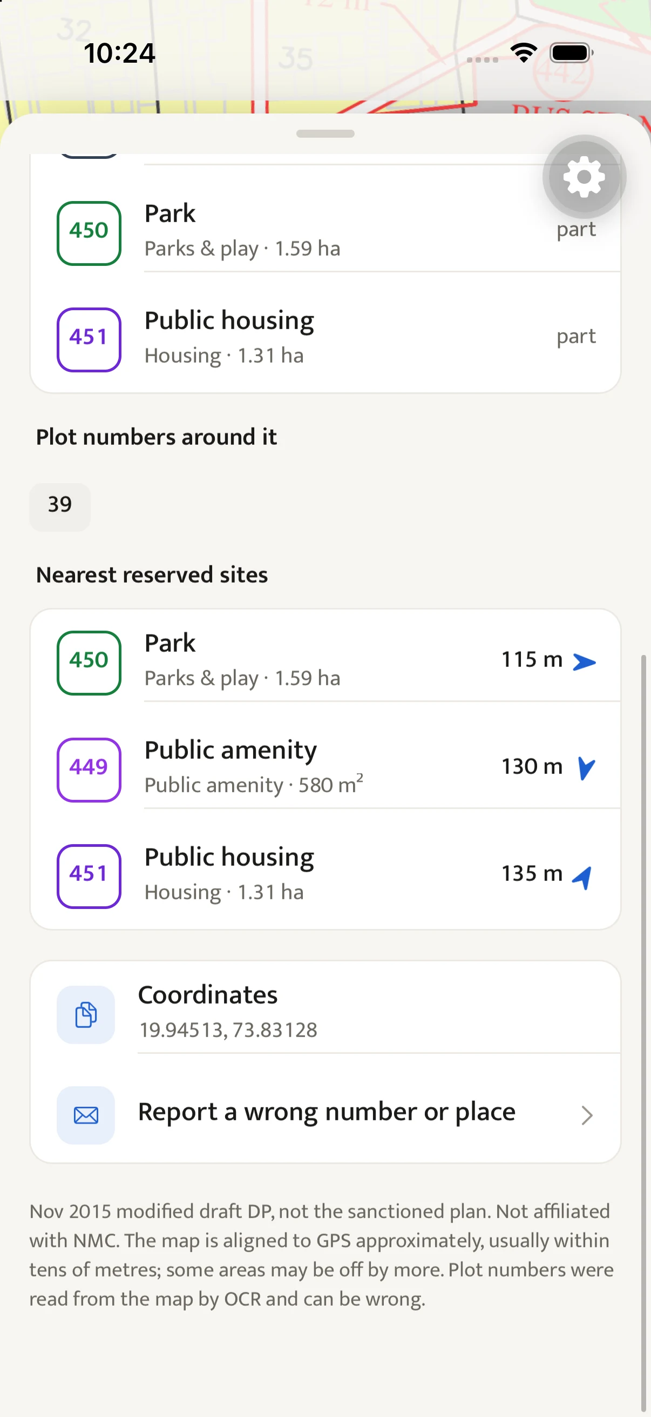Select plot number chip 39
This screenshot has height=1417, width=651.
point(60,506)
